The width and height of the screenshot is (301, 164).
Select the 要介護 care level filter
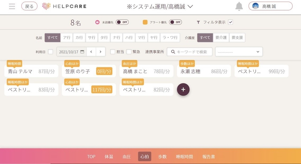point(221,38)
